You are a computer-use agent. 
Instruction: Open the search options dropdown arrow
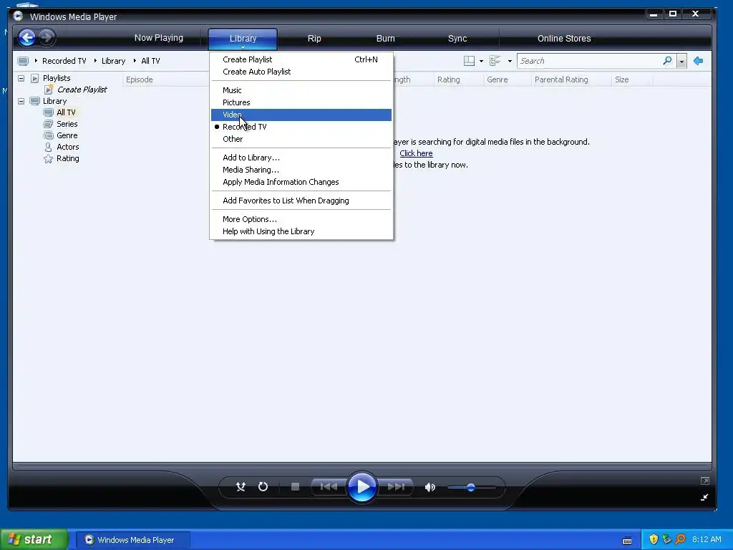[681, 62]
